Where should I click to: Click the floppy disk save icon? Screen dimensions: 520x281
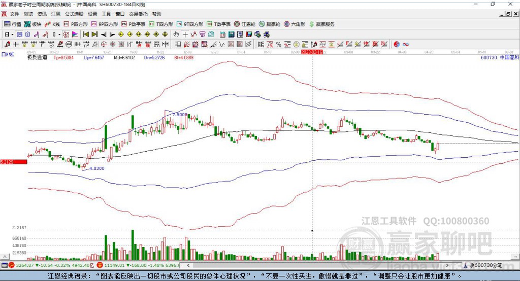point(249,34)
